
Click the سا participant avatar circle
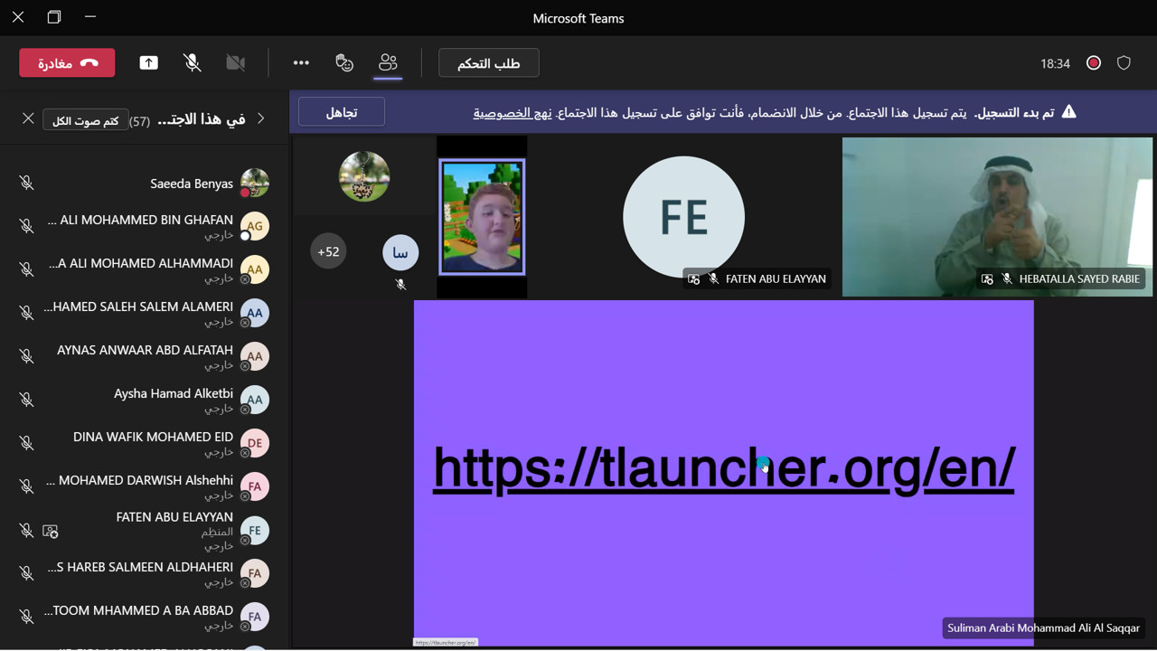coord(400,252)
